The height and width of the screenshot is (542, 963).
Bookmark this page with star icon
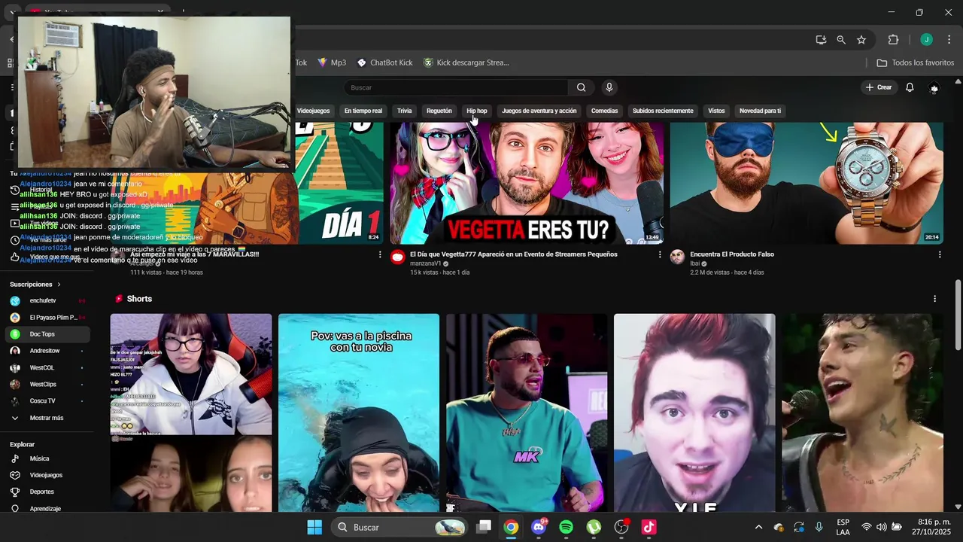coord(861,40)
